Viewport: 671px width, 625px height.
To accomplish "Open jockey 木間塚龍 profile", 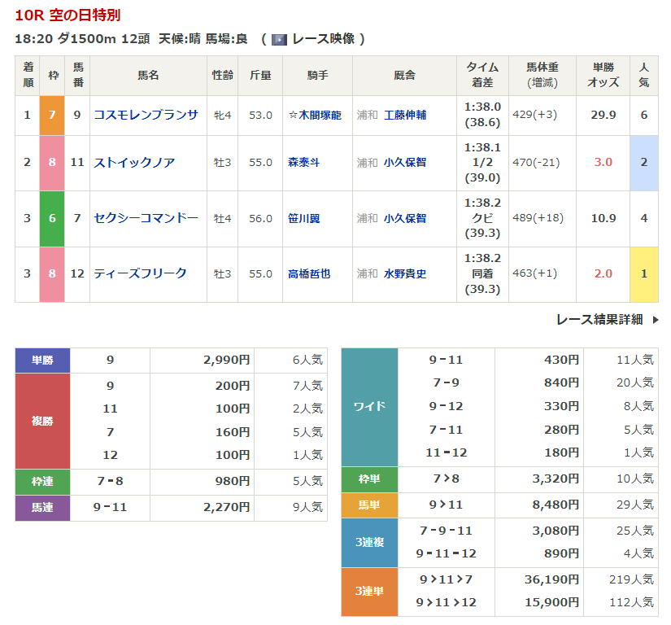I will pyautogui.click(x=315, y=116).
